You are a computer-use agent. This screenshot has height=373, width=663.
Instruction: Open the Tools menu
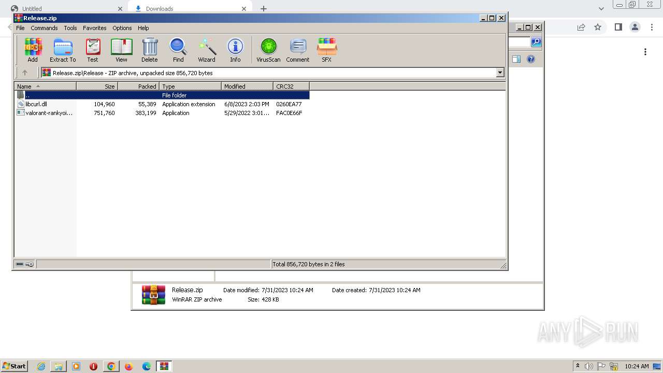coord(70,28)
